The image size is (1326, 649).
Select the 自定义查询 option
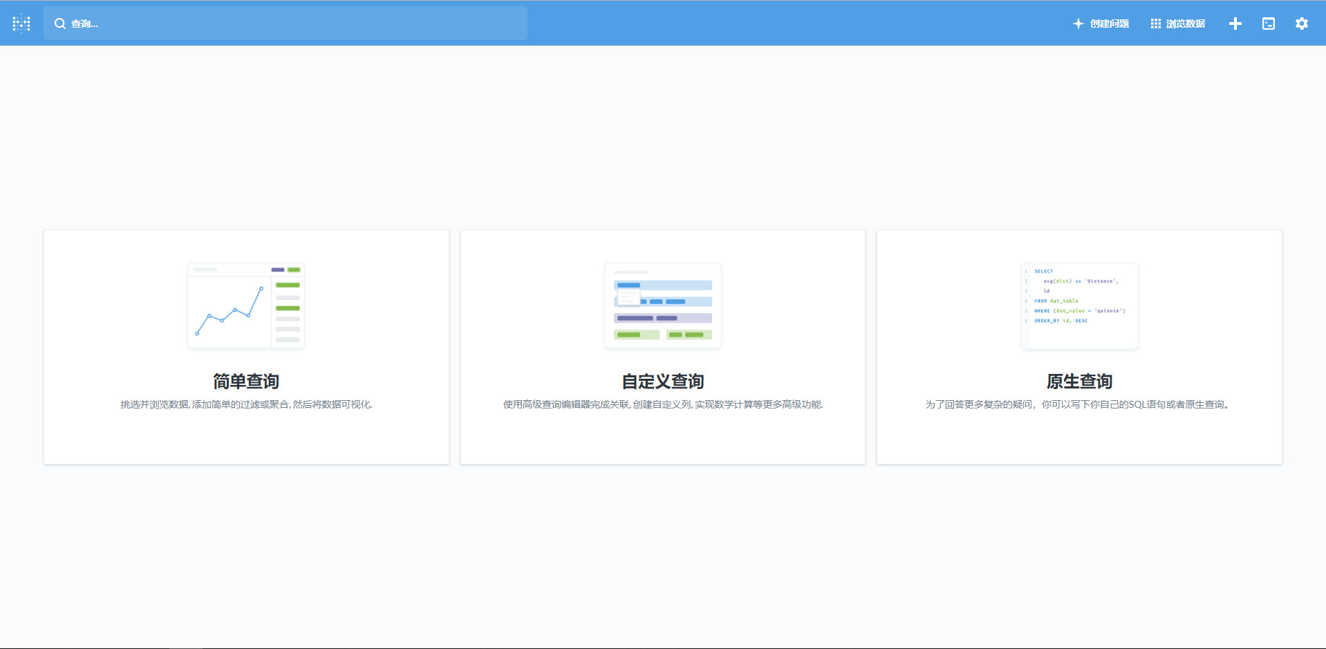[662, 346]
